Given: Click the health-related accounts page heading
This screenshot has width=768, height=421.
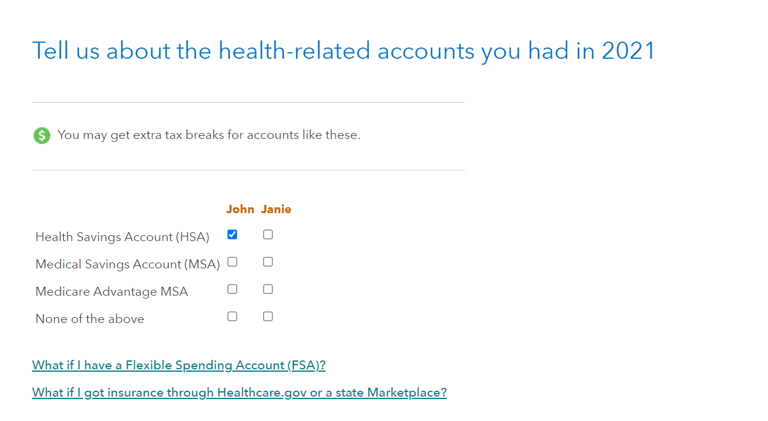Looking at the screenshot, I should 343,50.
